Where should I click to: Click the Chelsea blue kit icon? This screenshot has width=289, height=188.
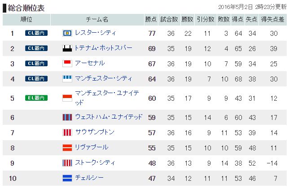[x=67, y=178]
